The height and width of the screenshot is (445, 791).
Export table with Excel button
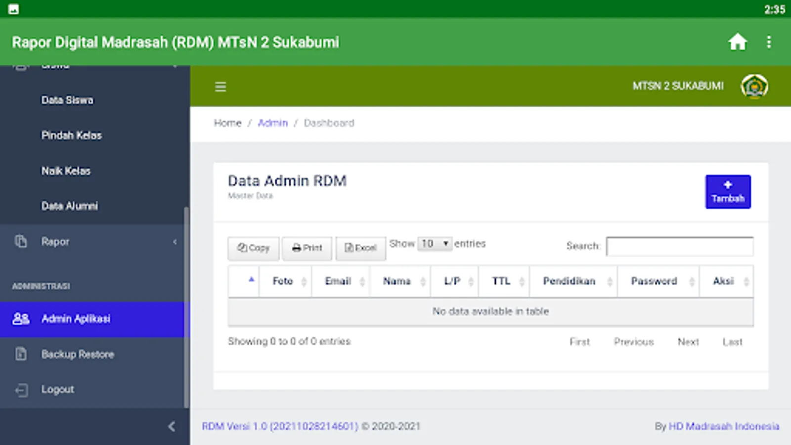point(360,248)
